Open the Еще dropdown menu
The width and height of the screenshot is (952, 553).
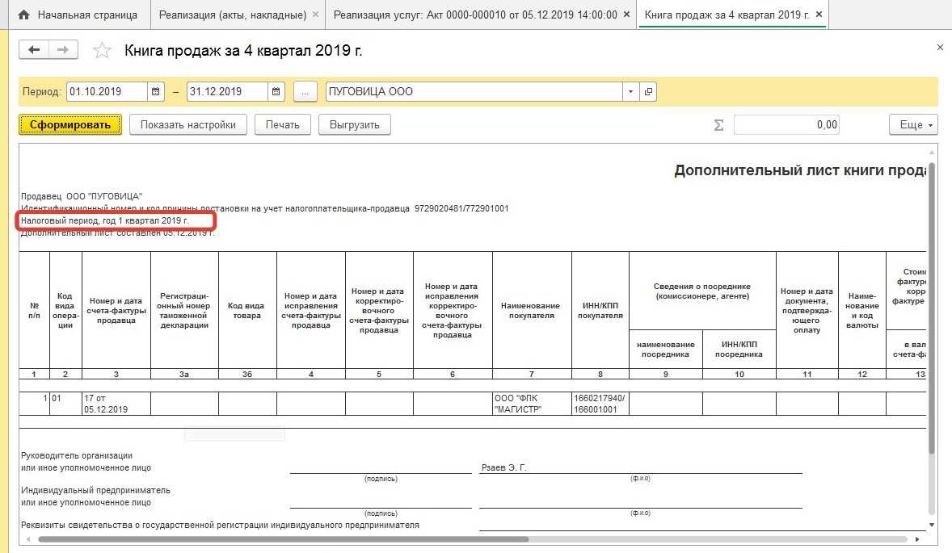913,125
